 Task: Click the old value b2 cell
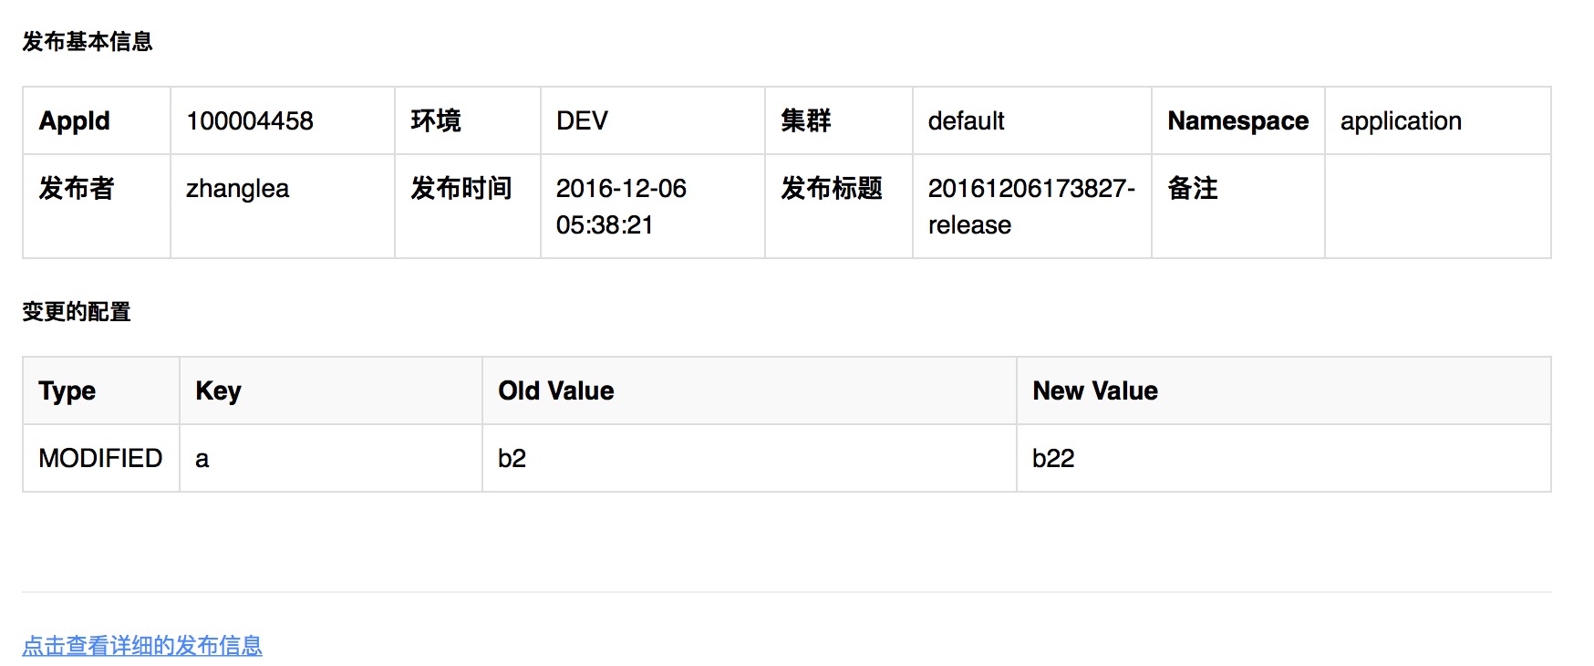pyautogui.click(x=512, y=458)
